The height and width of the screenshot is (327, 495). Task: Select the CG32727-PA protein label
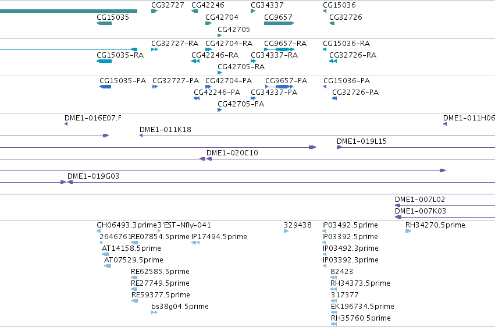pos(176,81)
